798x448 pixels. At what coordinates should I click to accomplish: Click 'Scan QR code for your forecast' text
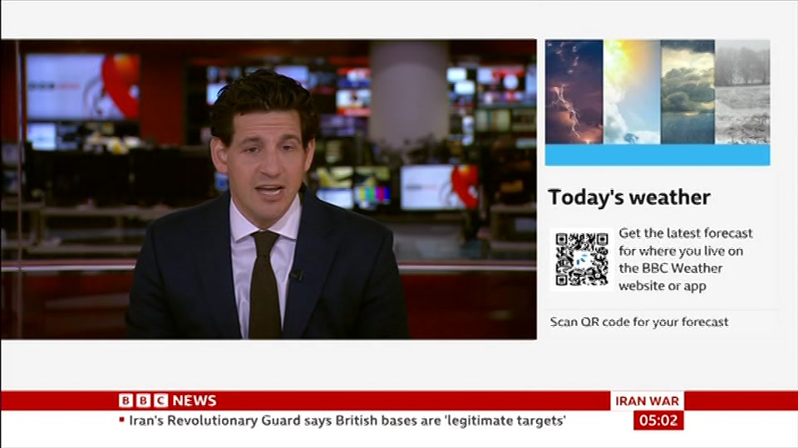(x=639, y=322)
